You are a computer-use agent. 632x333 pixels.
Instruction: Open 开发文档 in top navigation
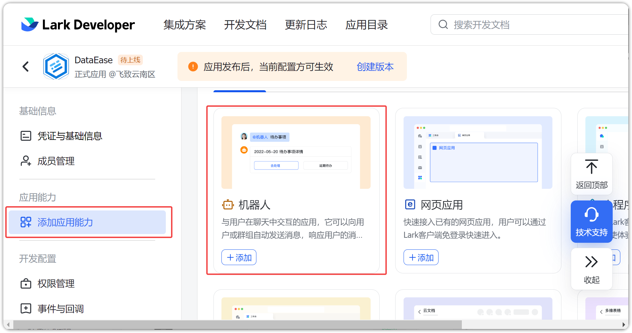pyautogui.click(x=245, y=25)
